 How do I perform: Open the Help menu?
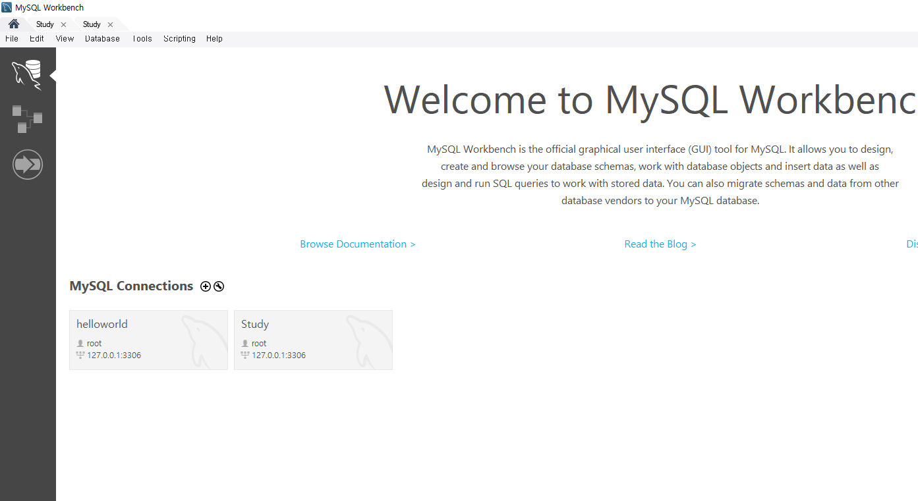(214, 39)
